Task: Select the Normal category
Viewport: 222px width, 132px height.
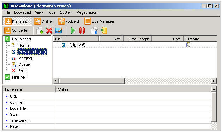Action: 24,45
